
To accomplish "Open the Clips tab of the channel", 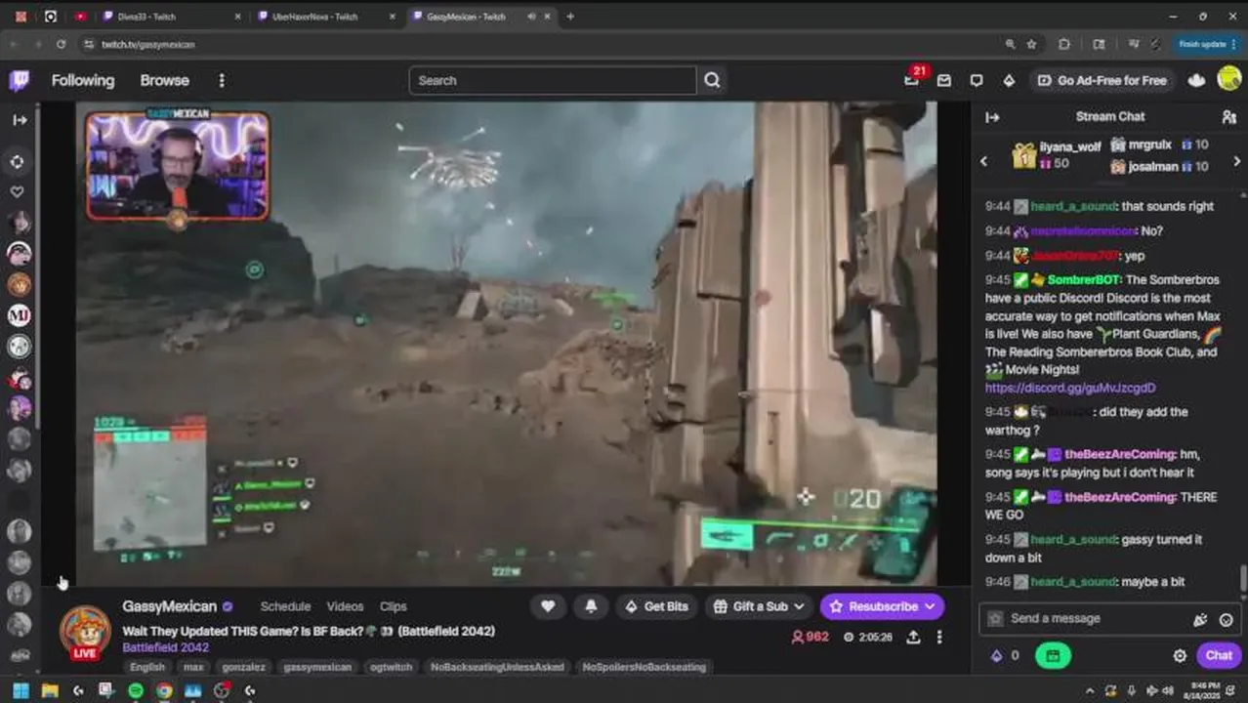I will click(x=394, y=606).
